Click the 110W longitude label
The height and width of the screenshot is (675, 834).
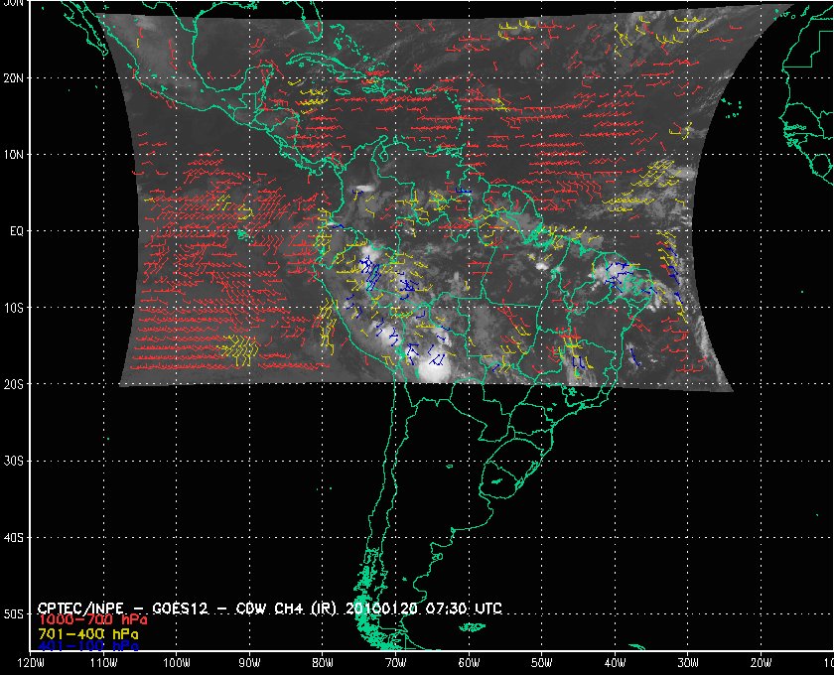pos(103,663)
